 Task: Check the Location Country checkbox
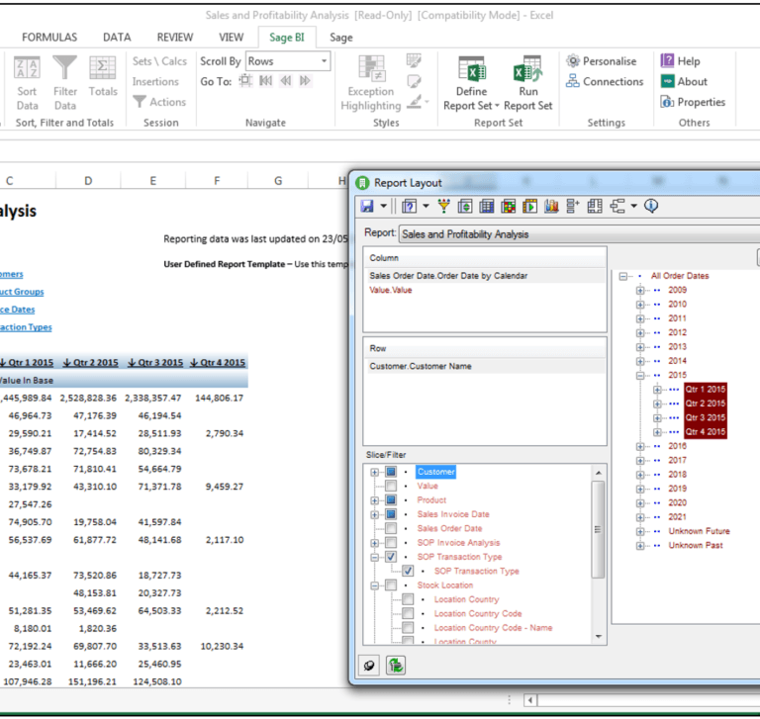tap(408, 599)
